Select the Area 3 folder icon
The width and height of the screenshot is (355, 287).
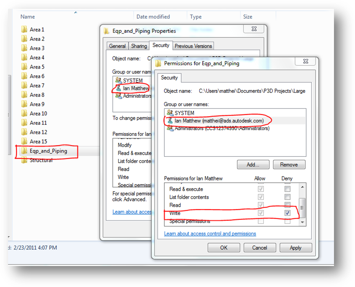pos(24,48)
